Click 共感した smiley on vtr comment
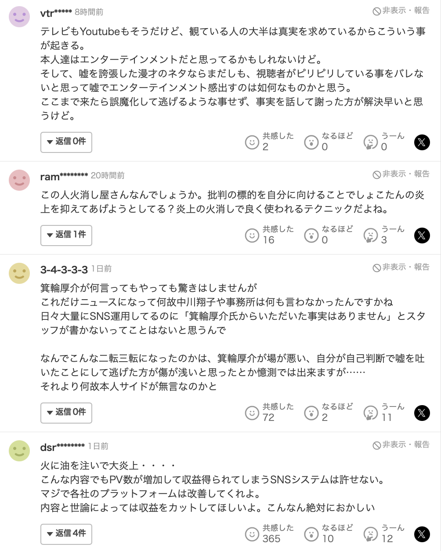Viewport: 441px width, 551px height. click(252, 142)
